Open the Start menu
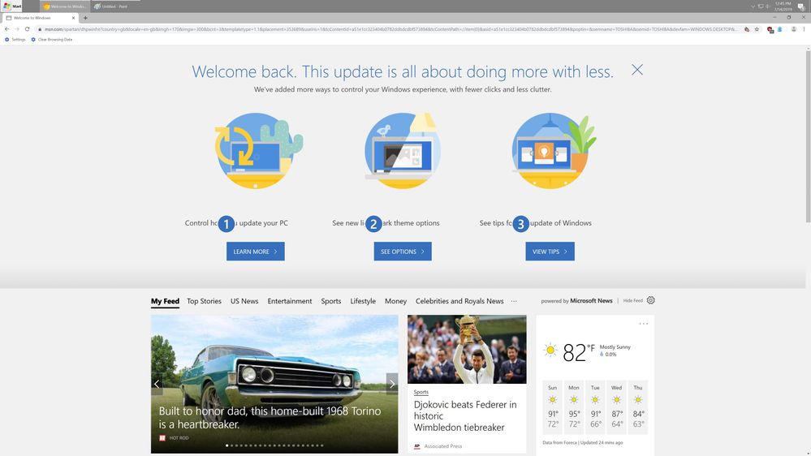Image resolution: width=811 pixels, height=456 pixels. (x=11, y=6)
